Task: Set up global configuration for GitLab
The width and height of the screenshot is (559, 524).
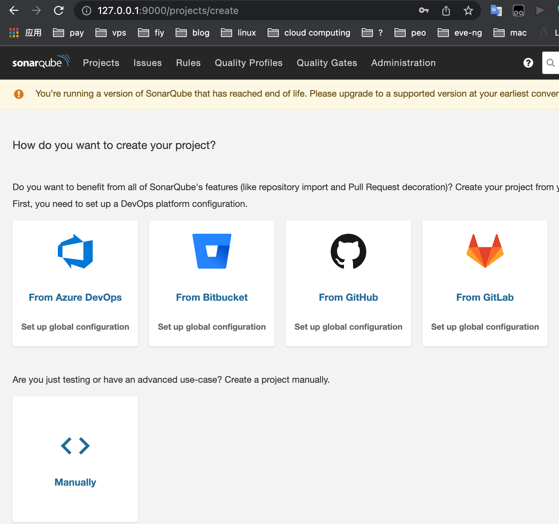Action: (x=485, y=327)
